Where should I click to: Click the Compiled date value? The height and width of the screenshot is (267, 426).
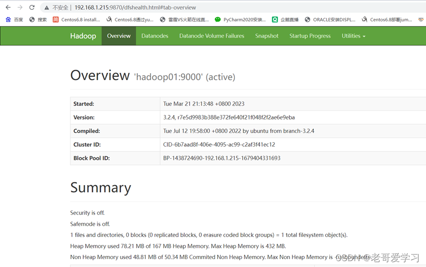point(238,131)
